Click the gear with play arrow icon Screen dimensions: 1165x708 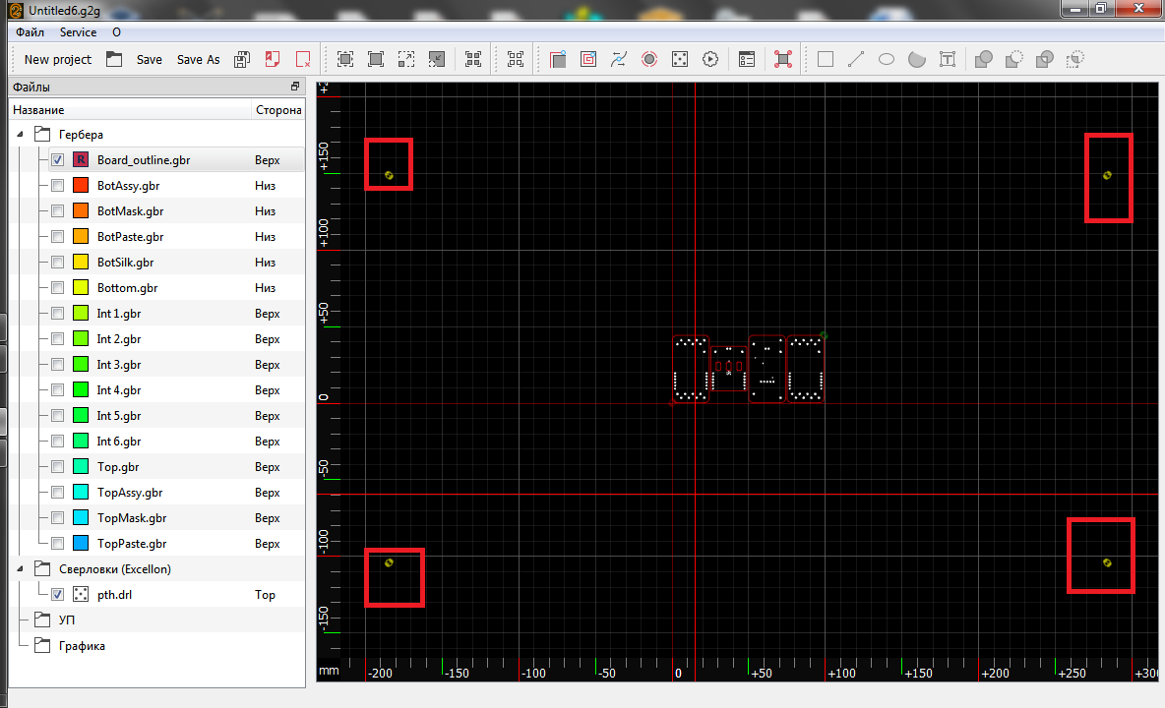pos(710,59)
